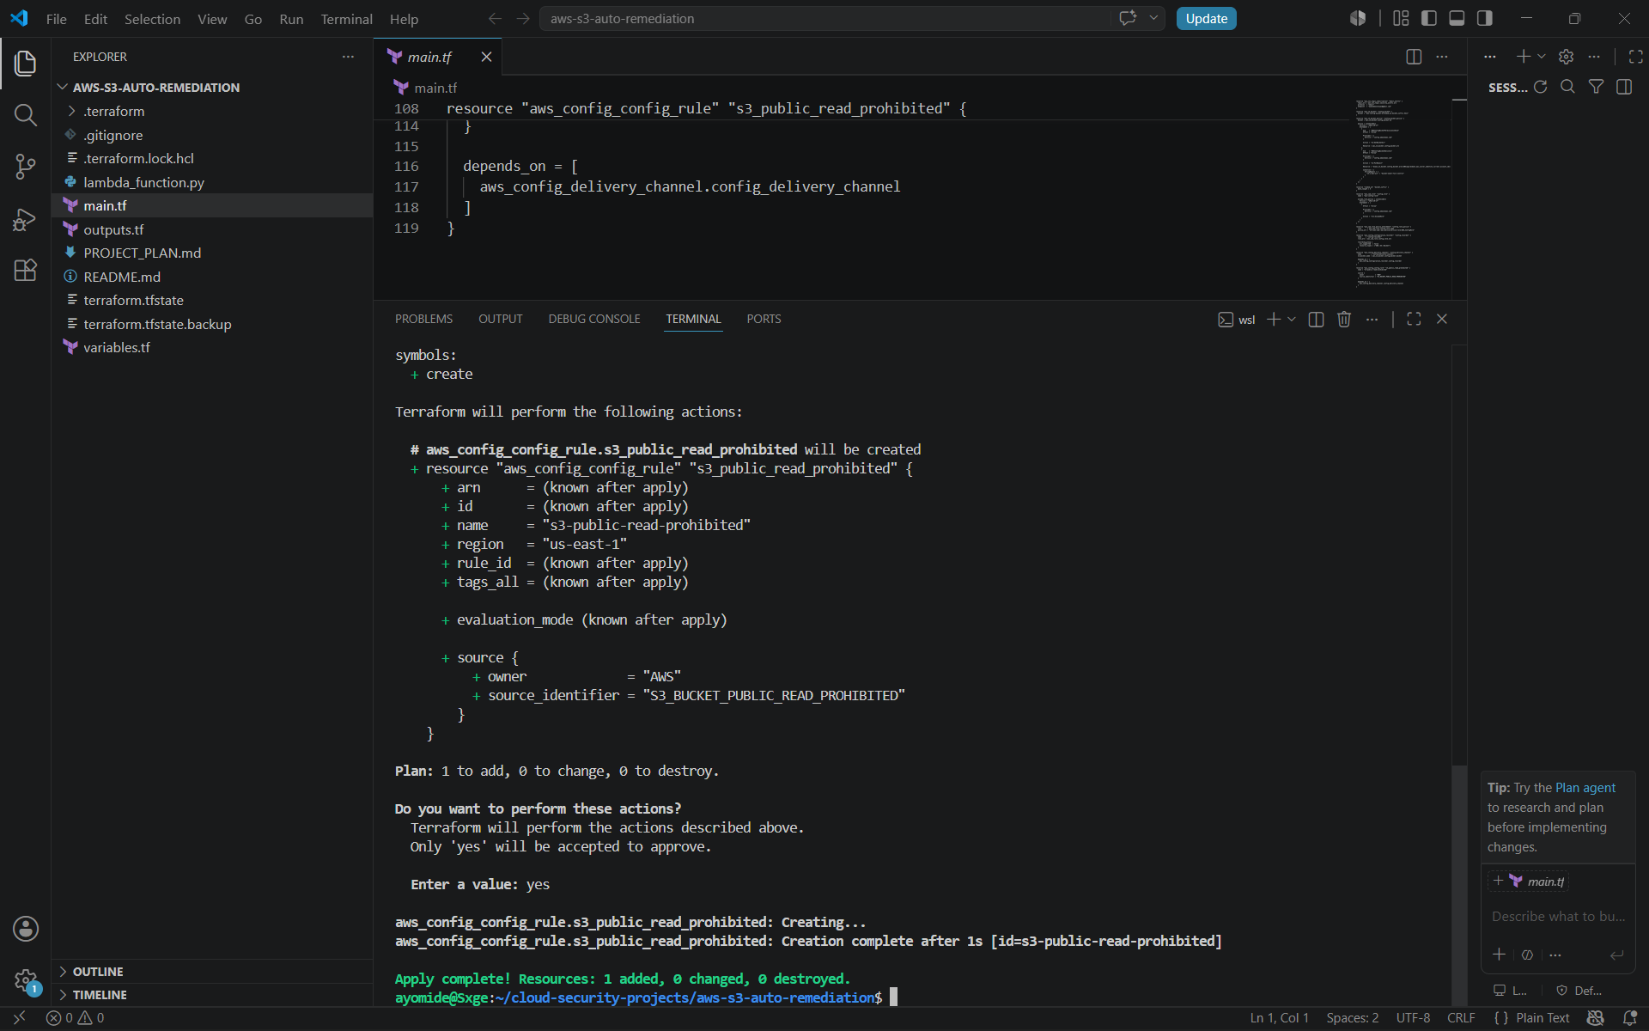Screen dimensions: 1649x1031
Task: Close the main.tf editor tab
Action: [x=486, y=57]
